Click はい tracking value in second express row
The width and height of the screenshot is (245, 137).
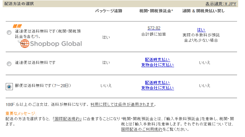pos(106,63)
